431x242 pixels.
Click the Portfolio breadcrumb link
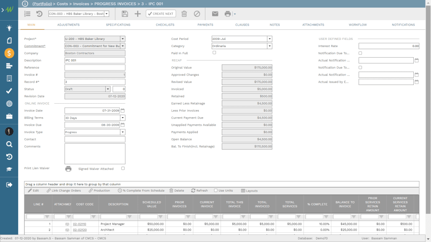[x=42, y=3]
